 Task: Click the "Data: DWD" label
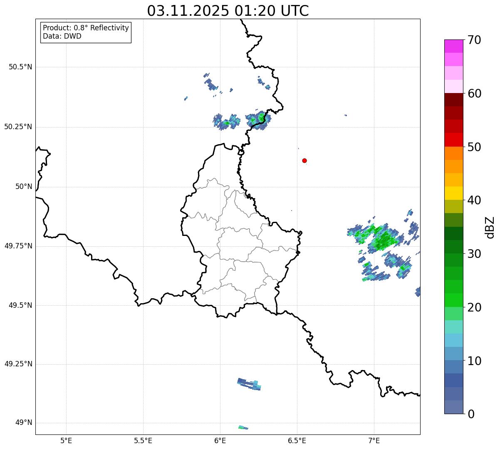pyautogui.click(x=62, y=36)
